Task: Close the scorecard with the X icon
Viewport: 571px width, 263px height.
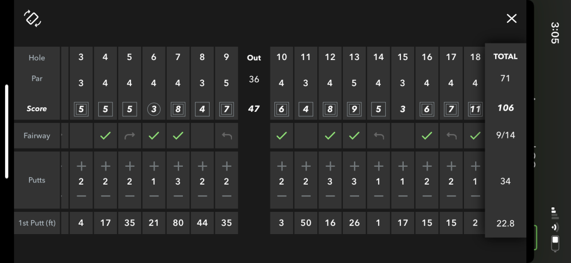Action: [511, 19]
